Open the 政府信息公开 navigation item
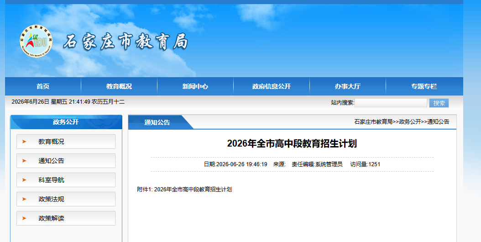The width and height of the screenshot is (481, 242). point(272,86)
